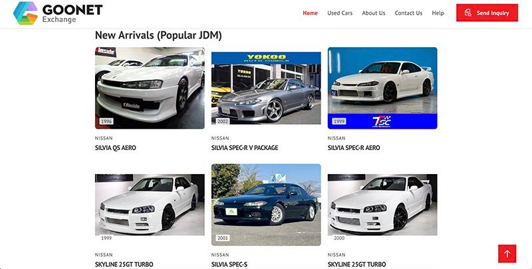The height and width of the screenshot is (269, 532).
Task: Click the Send Inquiry button
Action: (x=487, y=13)
